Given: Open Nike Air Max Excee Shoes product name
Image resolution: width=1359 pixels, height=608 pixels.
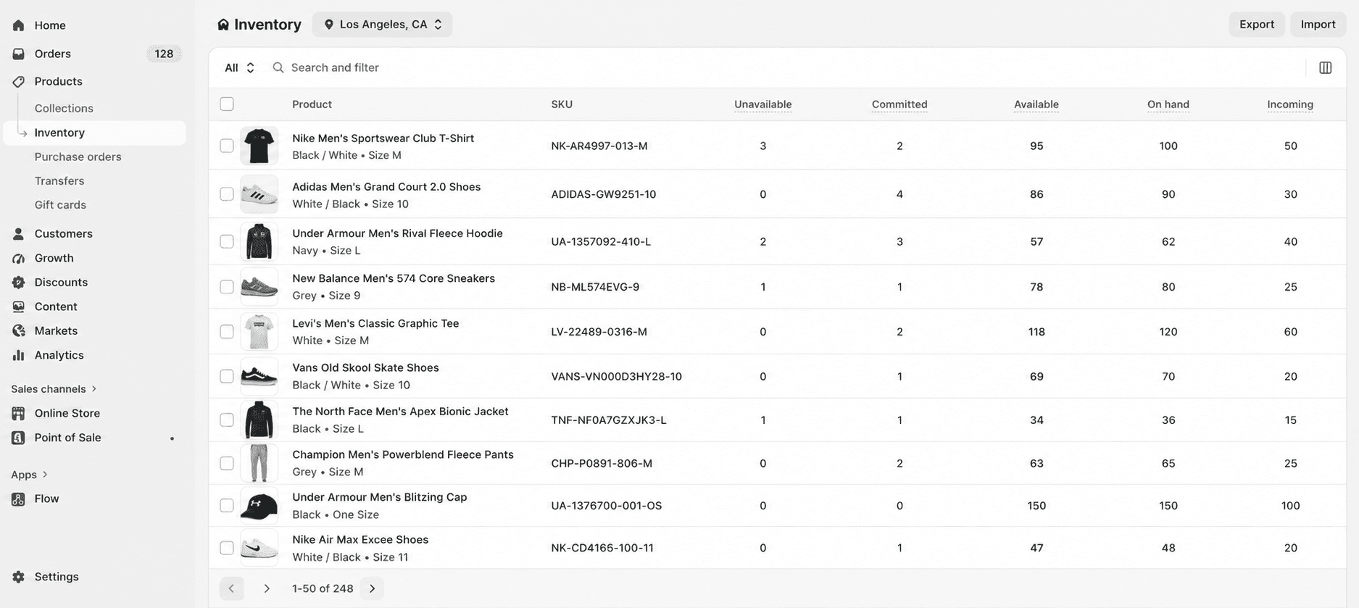Looking at the screenshot, I should tap(360, 540).
